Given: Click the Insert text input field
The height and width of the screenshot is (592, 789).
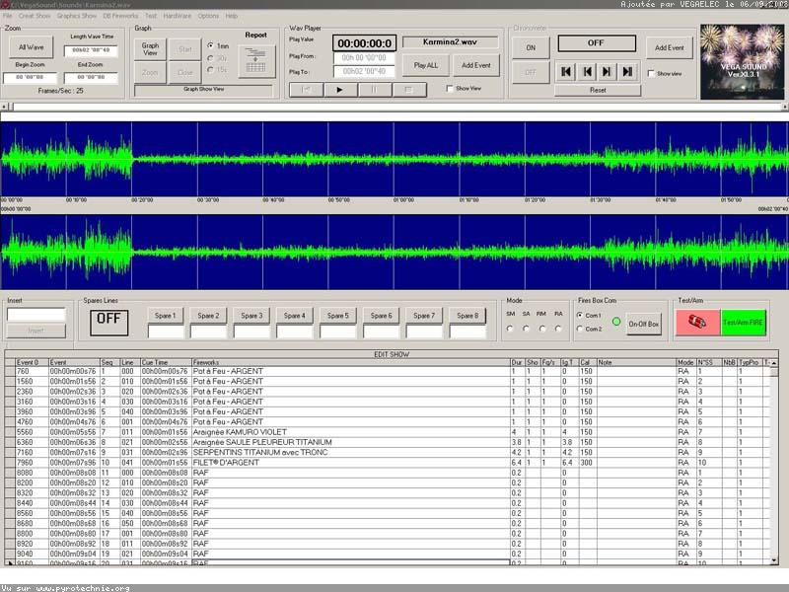Looking at the screenshot, I should click(x=36, y=315).
